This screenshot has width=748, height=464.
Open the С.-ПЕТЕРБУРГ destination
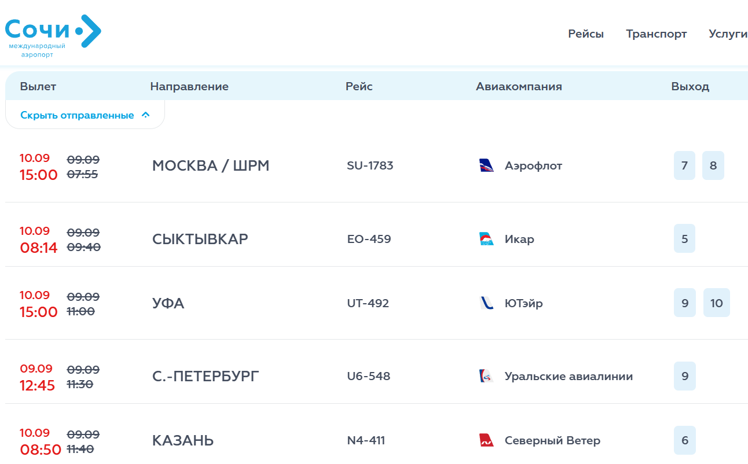tap(206, 377)
